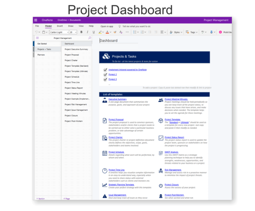Apply Bold formatting
255x211 pixels.
pyautogui.click(x=81, y=32)
